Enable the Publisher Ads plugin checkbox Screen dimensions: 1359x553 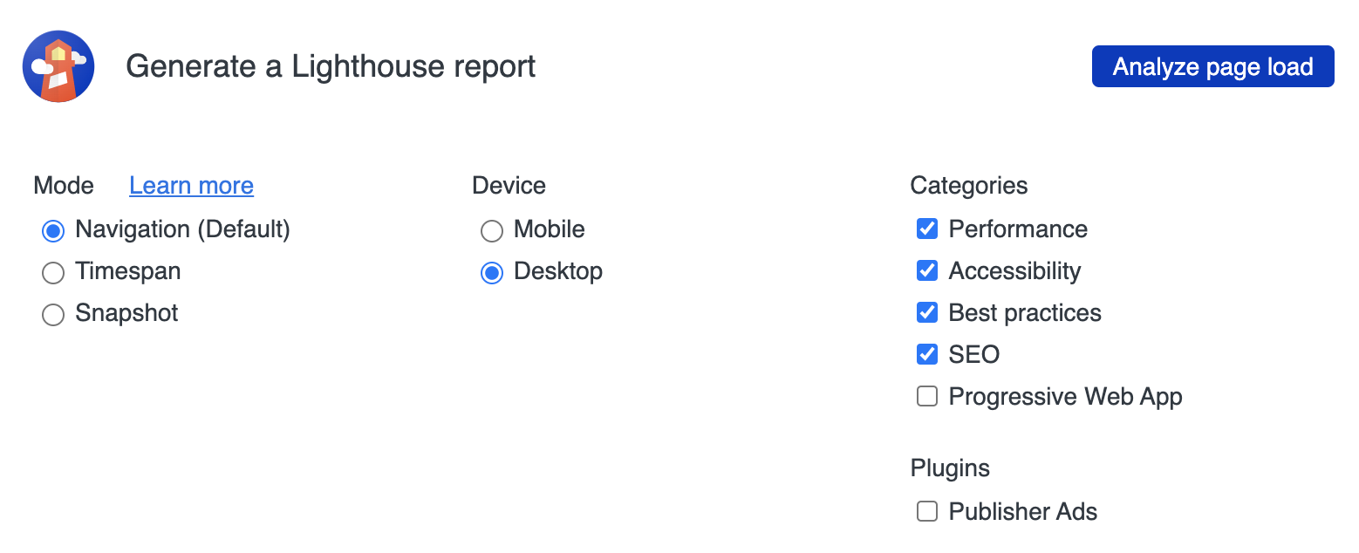[x=927, y=512]
